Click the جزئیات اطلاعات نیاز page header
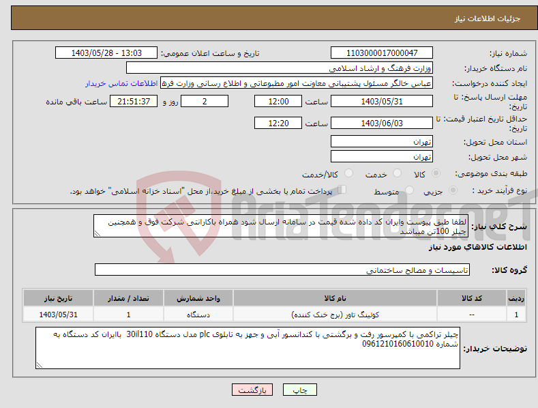This screenshot has height=408, width=538. tap(488, 18)
